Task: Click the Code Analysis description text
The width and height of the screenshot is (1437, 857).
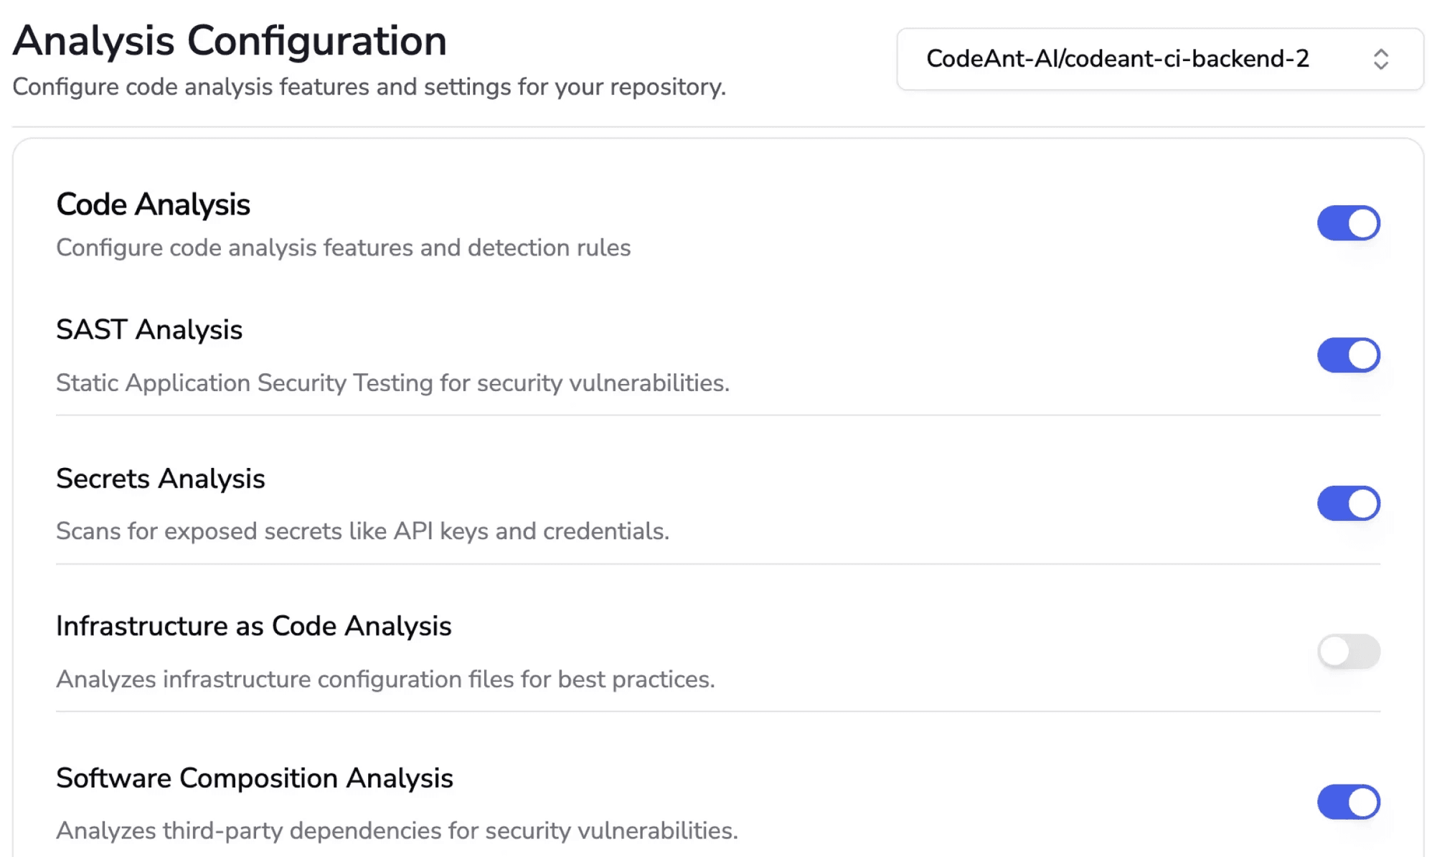Action: 343,247
